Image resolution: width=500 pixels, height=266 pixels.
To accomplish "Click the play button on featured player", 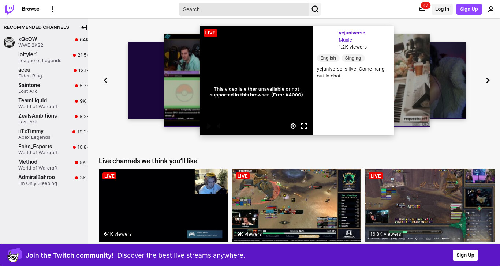I will (209, 126).
